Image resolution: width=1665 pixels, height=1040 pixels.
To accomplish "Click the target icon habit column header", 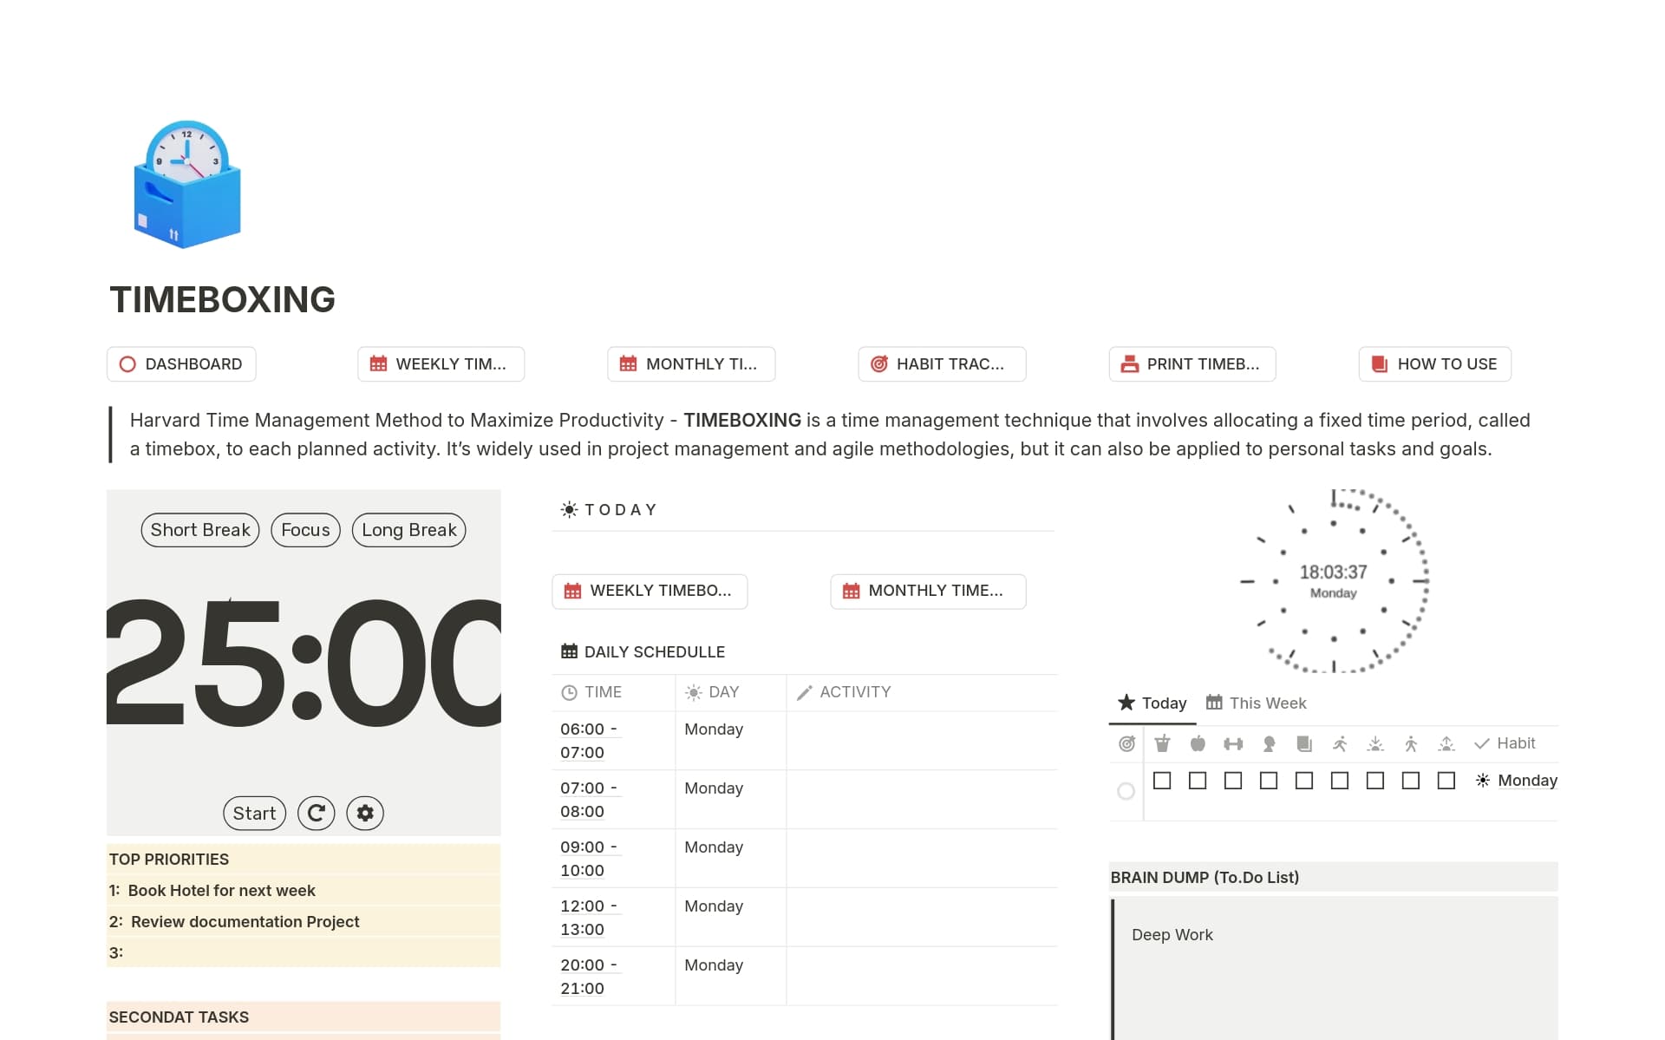I will coord(1126,743).
